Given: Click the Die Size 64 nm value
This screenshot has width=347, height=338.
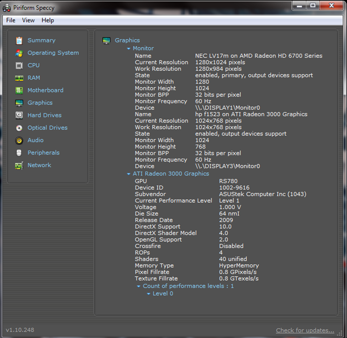Looking at the screenshot, I should tap(229, 213).
